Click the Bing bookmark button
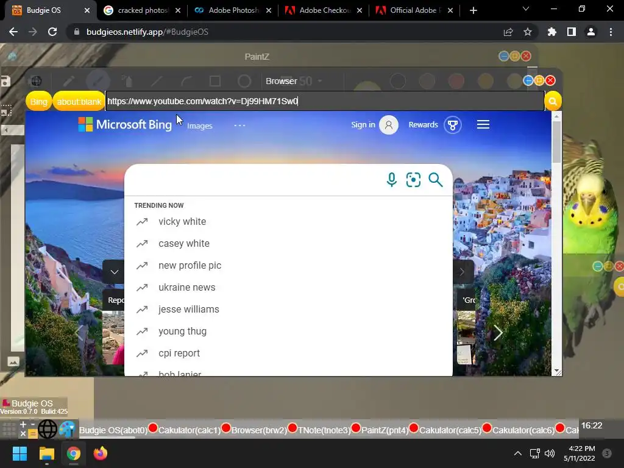This screenshot has height=468, width=624. (x=38, y=102)
